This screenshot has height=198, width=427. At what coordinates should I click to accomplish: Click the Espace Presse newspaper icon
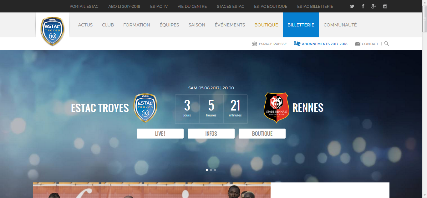pos(254,44)
